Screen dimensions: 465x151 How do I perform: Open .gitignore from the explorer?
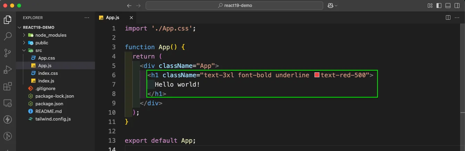point(45,89)
